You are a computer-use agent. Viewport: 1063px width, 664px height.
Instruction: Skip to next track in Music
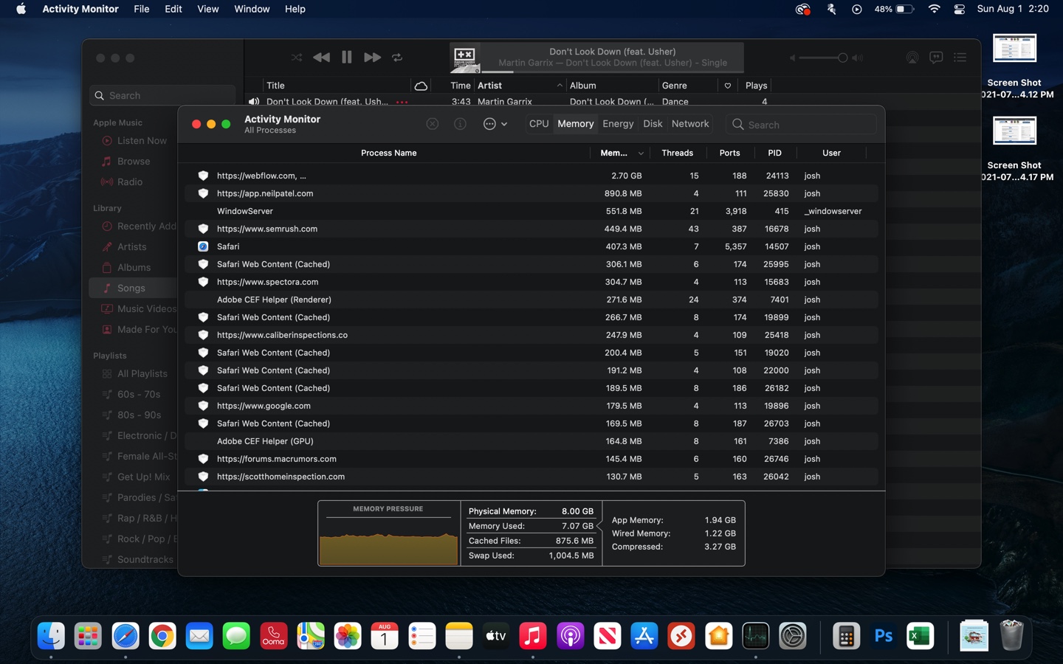click(x=372, y=58)
